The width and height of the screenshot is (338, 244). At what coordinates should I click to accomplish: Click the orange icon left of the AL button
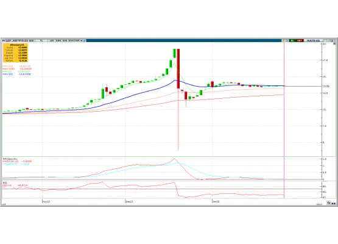point(284,41)
